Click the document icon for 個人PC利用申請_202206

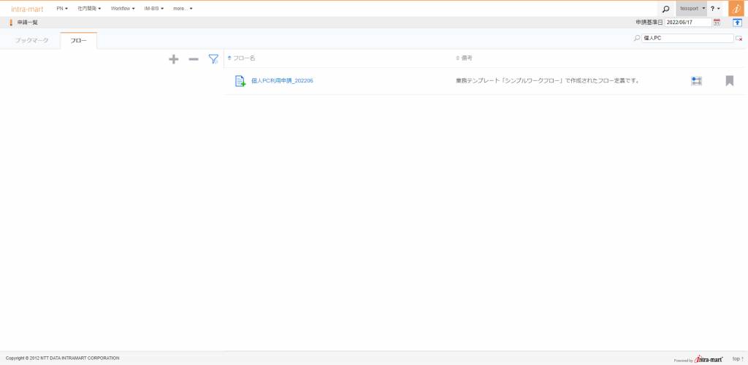click(x=240, y=81)
